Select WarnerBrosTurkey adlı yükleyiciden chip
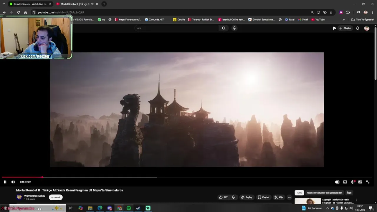 (325, 193)
